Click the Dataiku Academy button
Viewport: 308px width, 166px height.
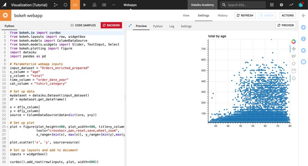pos(202,5)
